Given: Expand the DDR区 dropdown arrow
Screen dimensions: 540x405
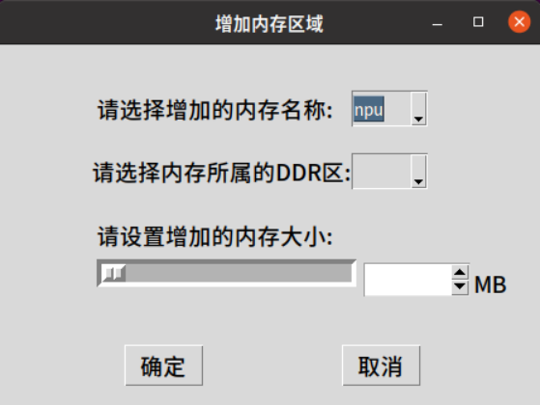Looking at the screenshot, I should point(418,172).
